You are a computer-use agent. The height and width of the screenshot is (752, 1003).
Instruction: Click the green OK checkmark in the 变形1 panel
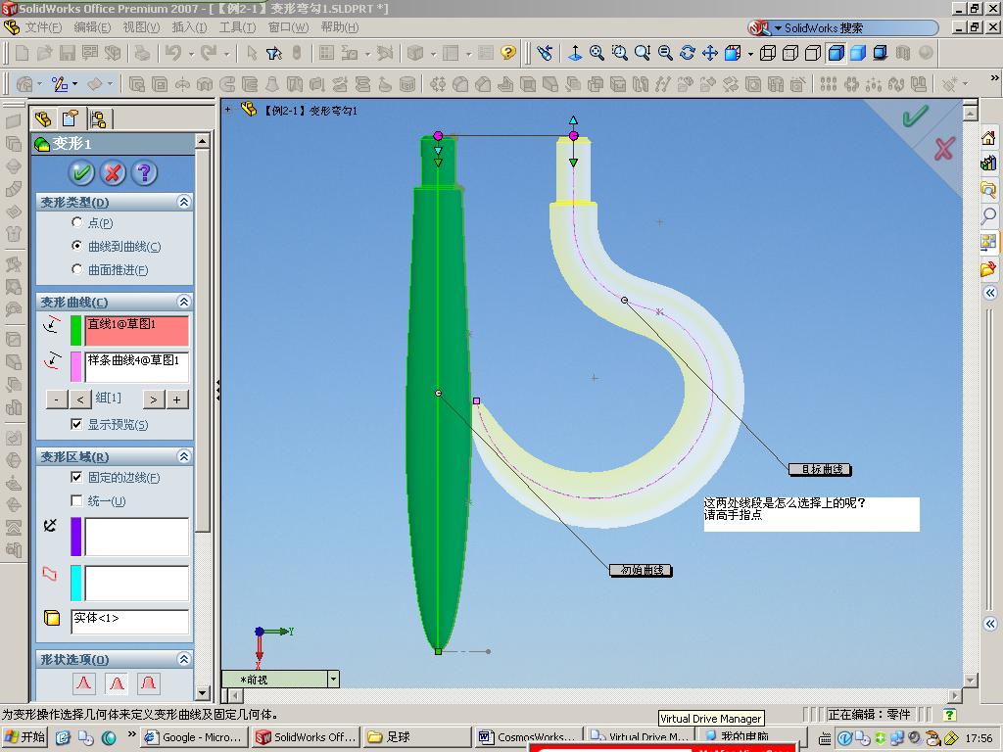pos(81,172)
